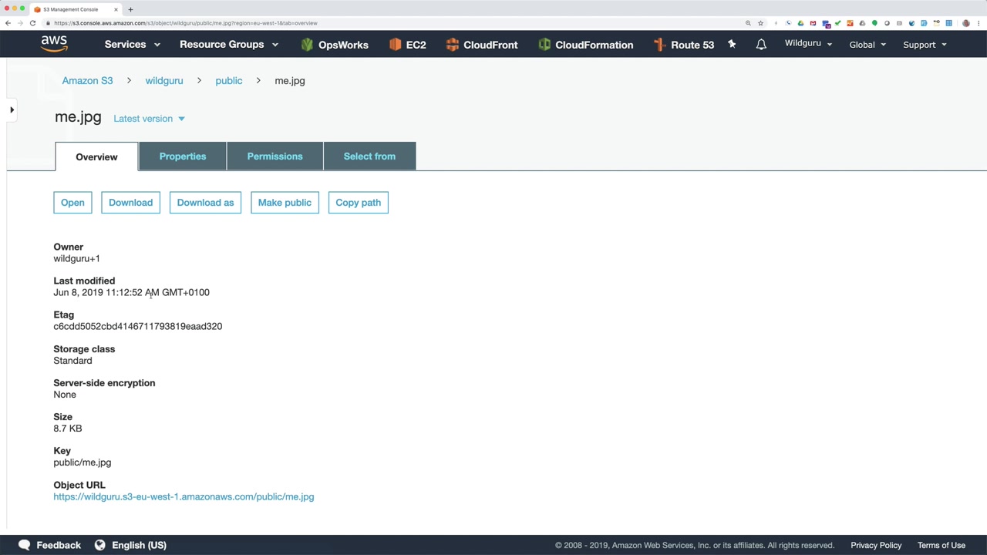Open the Feedback link in footer
The width and height of the screenshot is (987, 555).
click(59, 545)
